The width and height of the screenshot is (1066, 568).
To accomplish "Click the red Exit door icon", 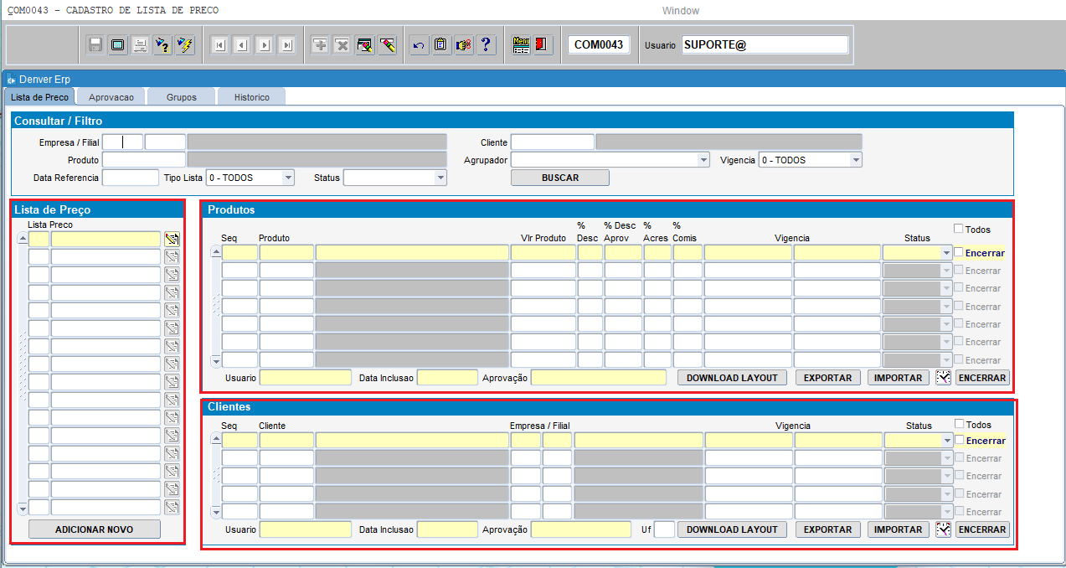I will tap(543, 45).
